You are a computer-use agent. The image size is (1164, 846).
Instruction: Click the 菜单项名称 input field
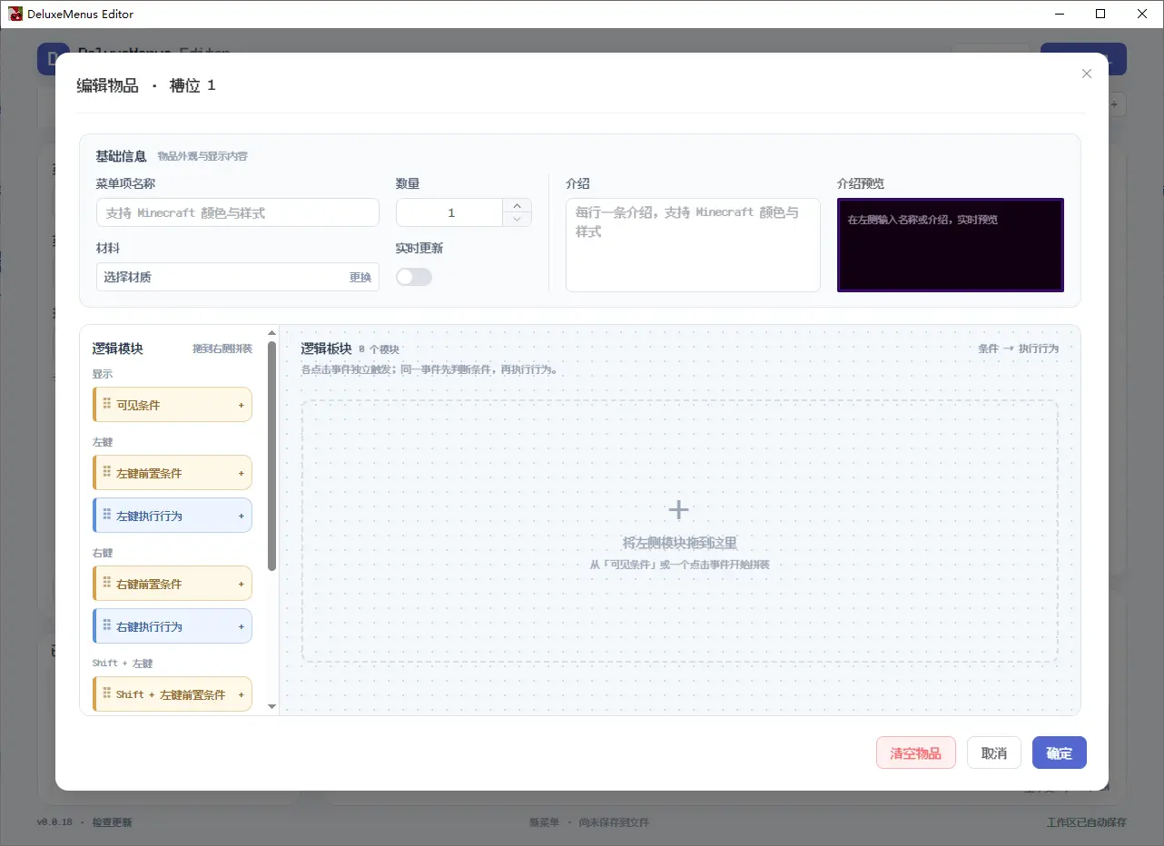click(x=238, y=212)
